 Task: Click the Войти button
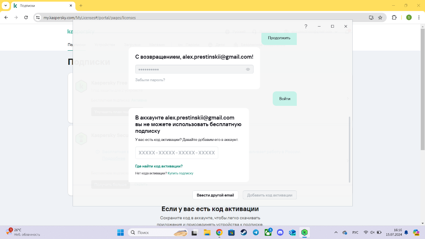pos(285,99)
